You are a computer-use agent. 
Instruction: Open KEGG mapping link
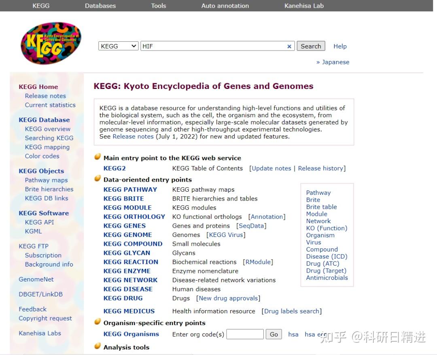47,147
